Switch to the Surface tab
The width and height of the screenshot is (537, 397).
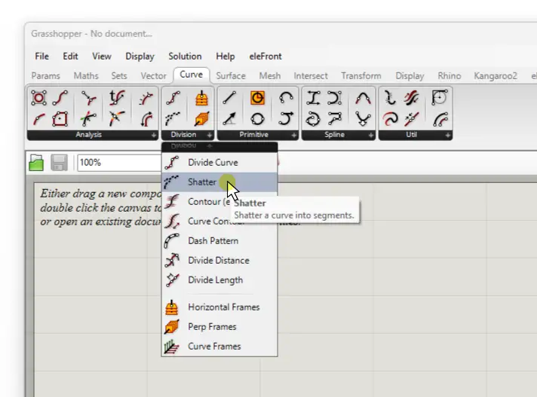[231, 75]
